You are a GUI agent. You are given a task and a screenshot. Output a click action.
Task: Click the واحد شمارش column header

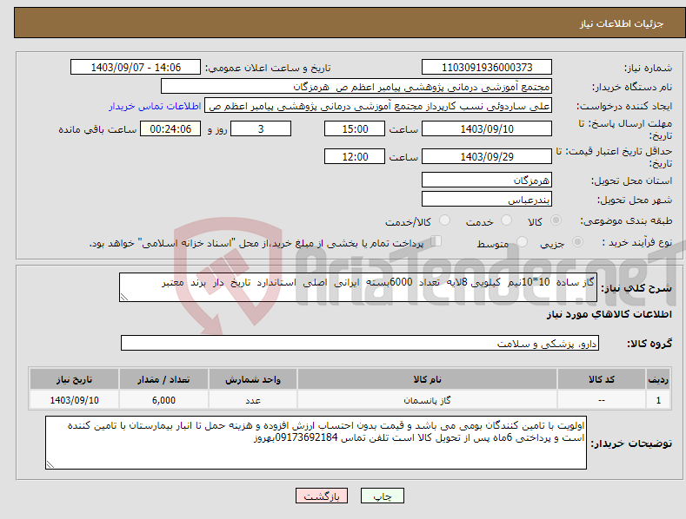tap(253, 379)
